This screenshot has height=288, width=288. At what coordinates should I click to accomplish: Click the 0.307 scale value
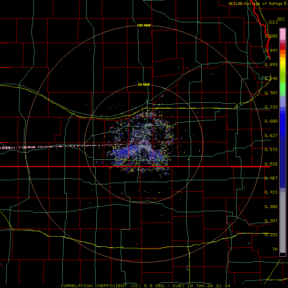tap(271, 221)
